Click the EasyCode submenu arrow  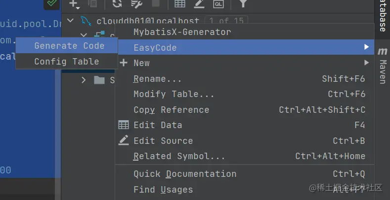pos(366,47)
